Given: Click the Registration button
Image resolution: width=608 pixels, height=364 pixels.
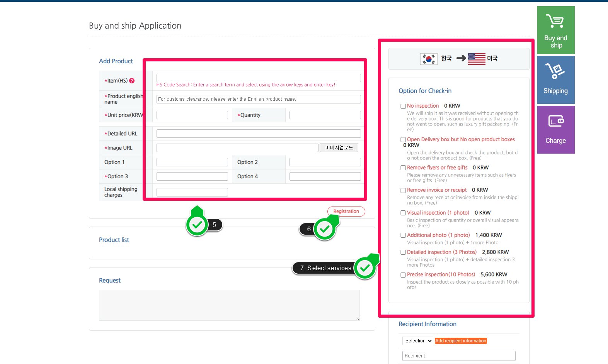Looking at the screenshot, I should pyautogui.click(x=346, y=212).
